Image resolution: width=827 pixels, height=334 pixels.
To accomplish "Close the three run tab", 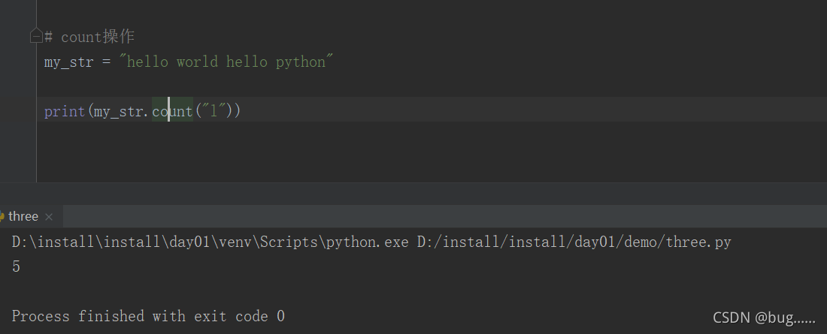I will 49,217.
